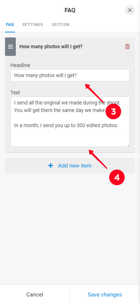Click red annotation circle number 4

[117, 177]
